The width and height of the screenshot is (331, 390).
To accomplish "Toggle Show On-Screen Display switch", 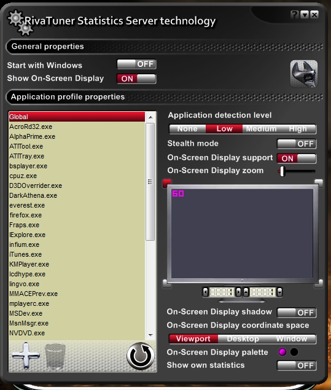I will pos(136,79).
